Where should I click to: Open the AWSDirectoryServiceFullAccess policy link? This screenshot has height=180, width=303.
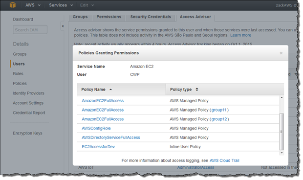111,137
